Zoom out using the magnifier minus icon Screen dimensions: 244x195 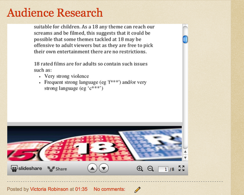(x=151, y=169)
